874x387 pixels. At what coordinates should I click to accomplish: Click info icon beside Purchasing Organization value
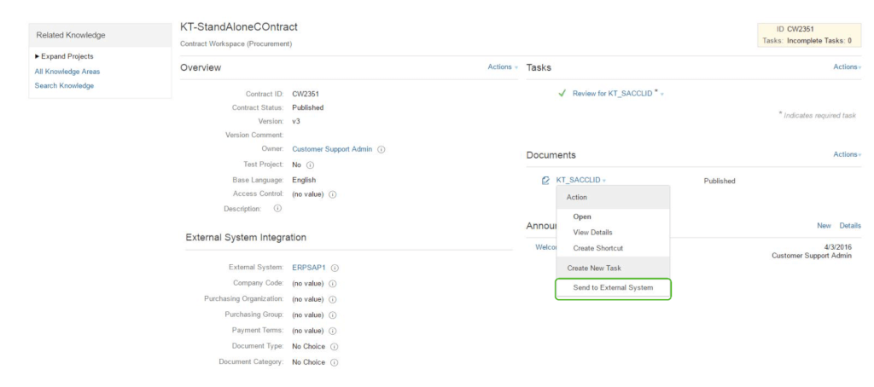(333, 299)
